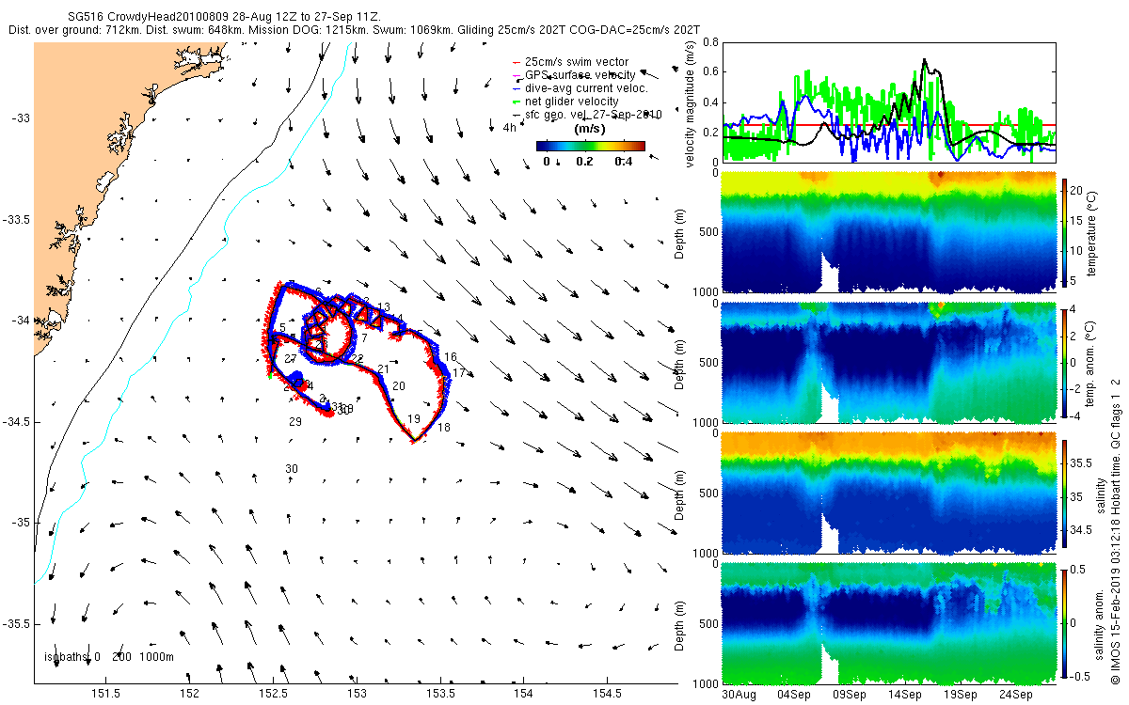Click the 30Aug date tick label
This screenshot has width=1129, height=705.
point(739,695)
